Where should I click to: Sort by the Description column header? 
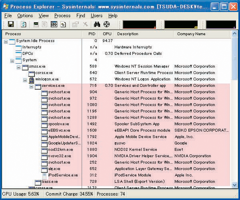click(144, 34)
